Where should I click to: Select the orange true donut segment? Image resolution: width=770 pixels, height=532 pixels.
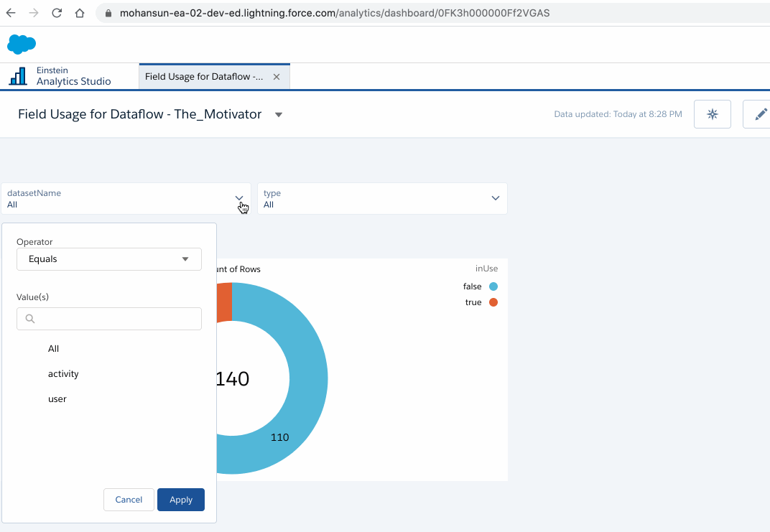pos(224,302)
